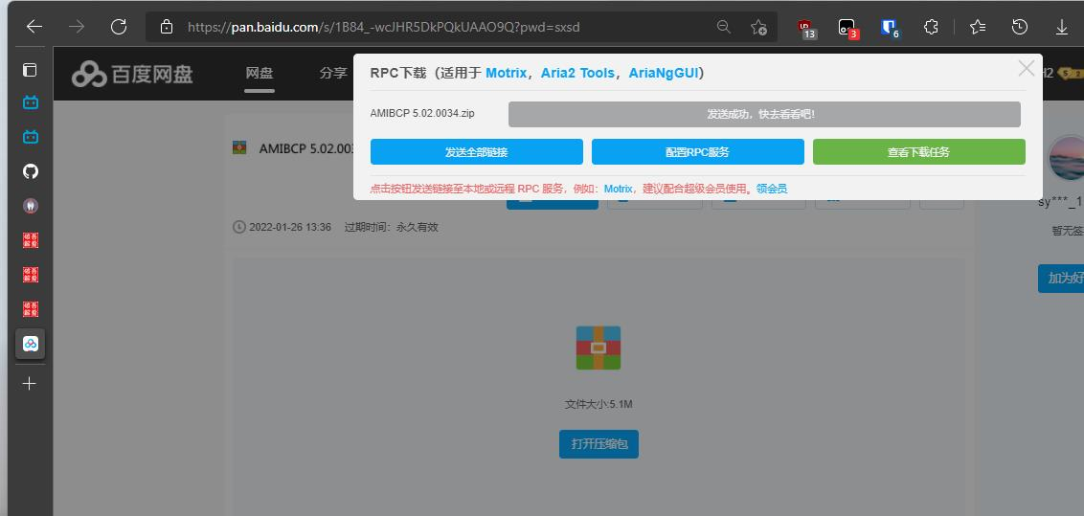The width and height of the screenshot is (1084, 516).
Task: Click the 百度网盘 logo
Action: [x=133, y=74]
